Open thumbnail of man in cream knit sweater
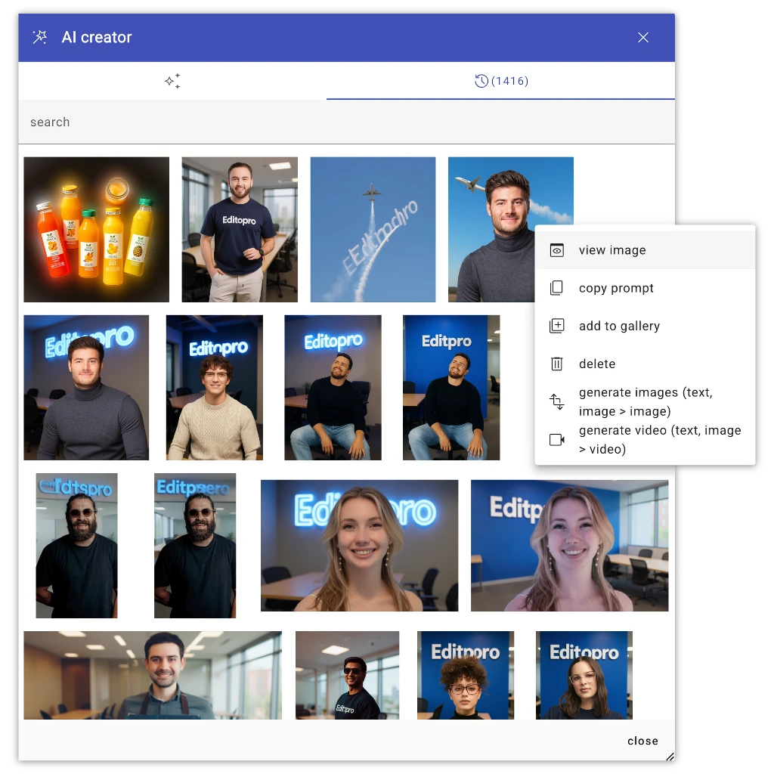The width and height of the screenshot is (774, 774). coord(214,388)
